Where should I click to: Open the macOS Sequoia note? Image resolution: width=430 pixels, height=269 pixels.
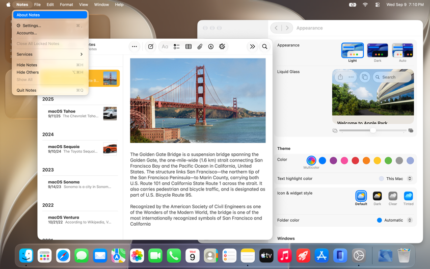click(x=80, y=149)
